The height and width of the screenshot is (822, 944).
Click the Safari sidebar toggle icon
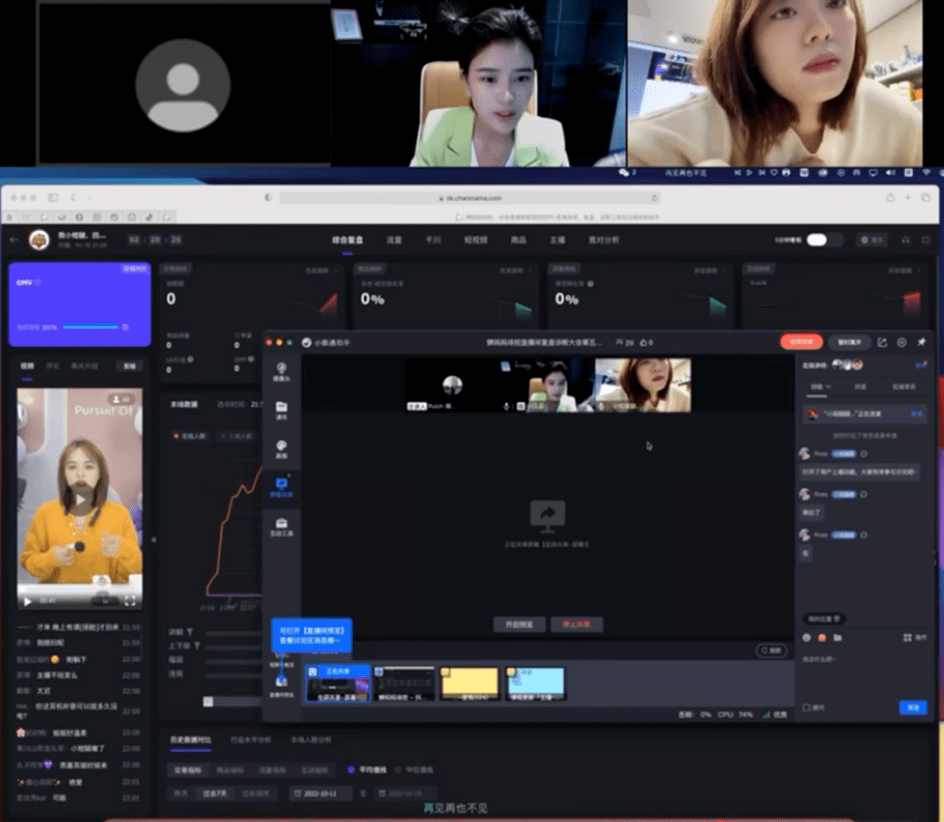click(x=53, y=197)
